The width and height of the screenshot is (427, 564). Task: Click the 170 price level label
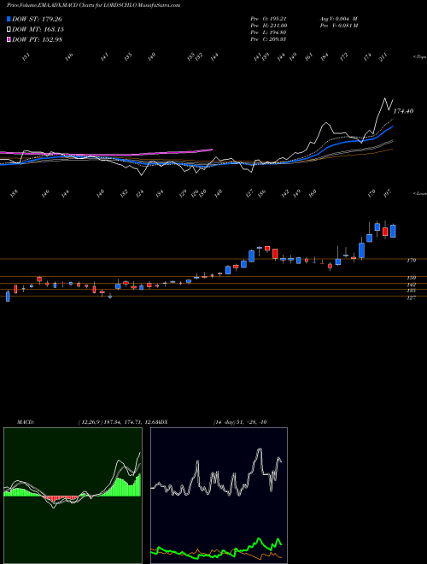pos(412,260)
